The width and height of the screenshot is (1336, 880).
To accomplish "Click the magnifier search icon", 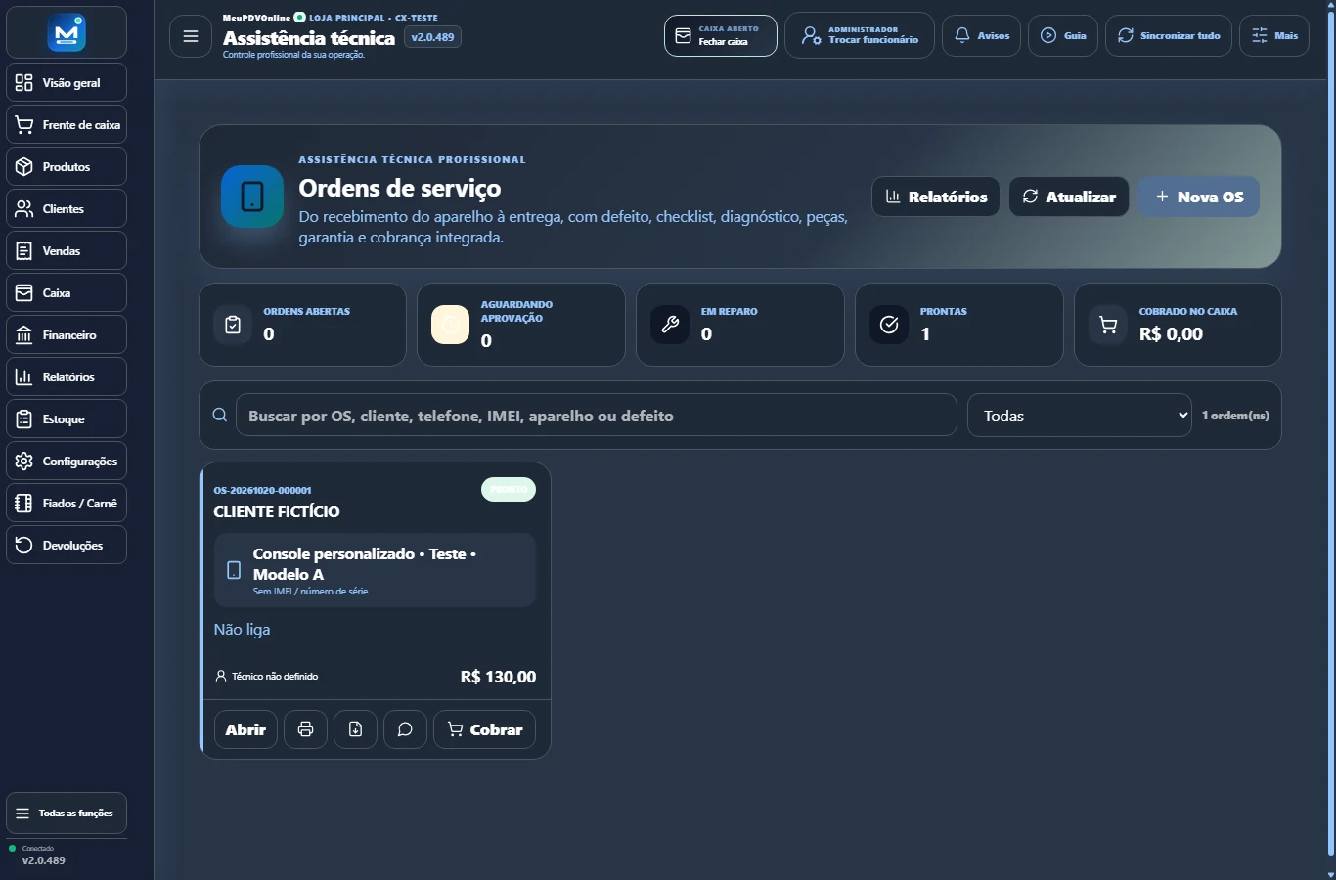I will pos(220,415).
